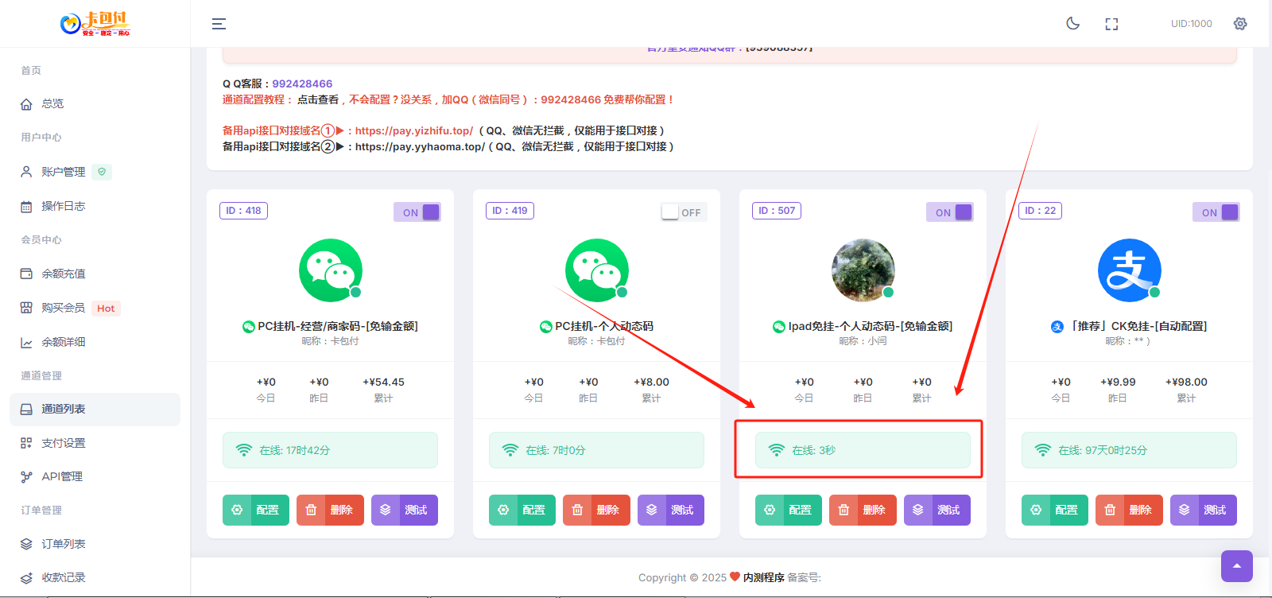Click 删除 button on channel 22
Image resolution: width=1272 pixels, height=598 pixels.
[x=1129, y=510]
